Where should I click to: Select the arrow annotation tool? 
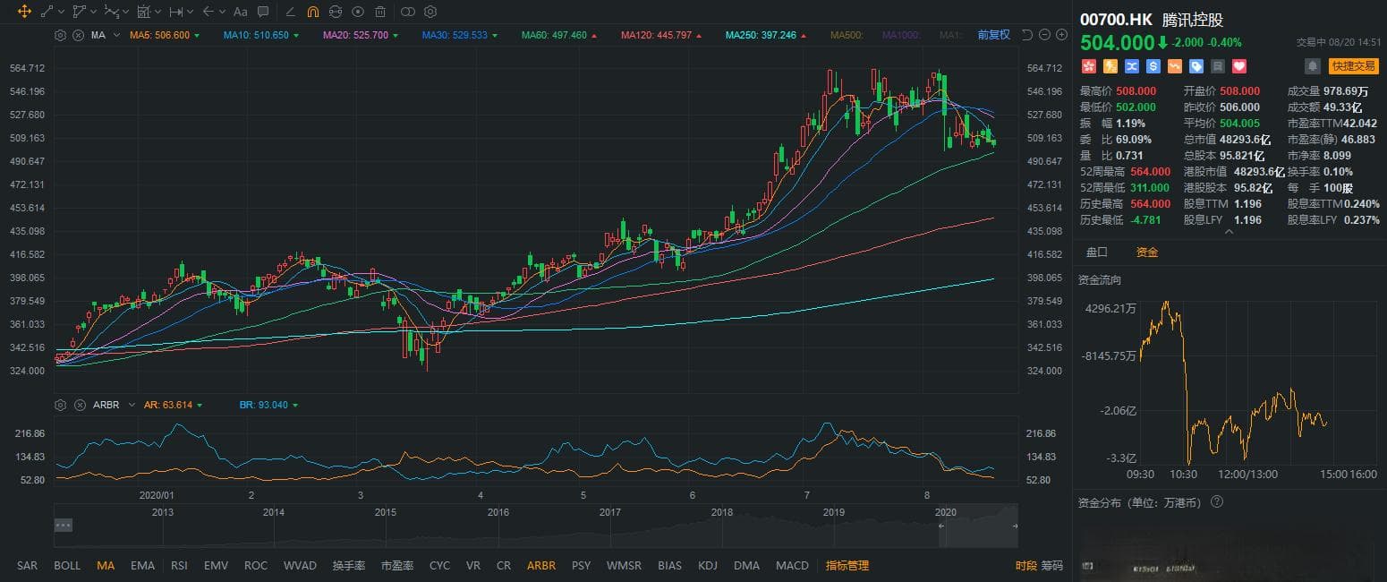click(208, 12)
